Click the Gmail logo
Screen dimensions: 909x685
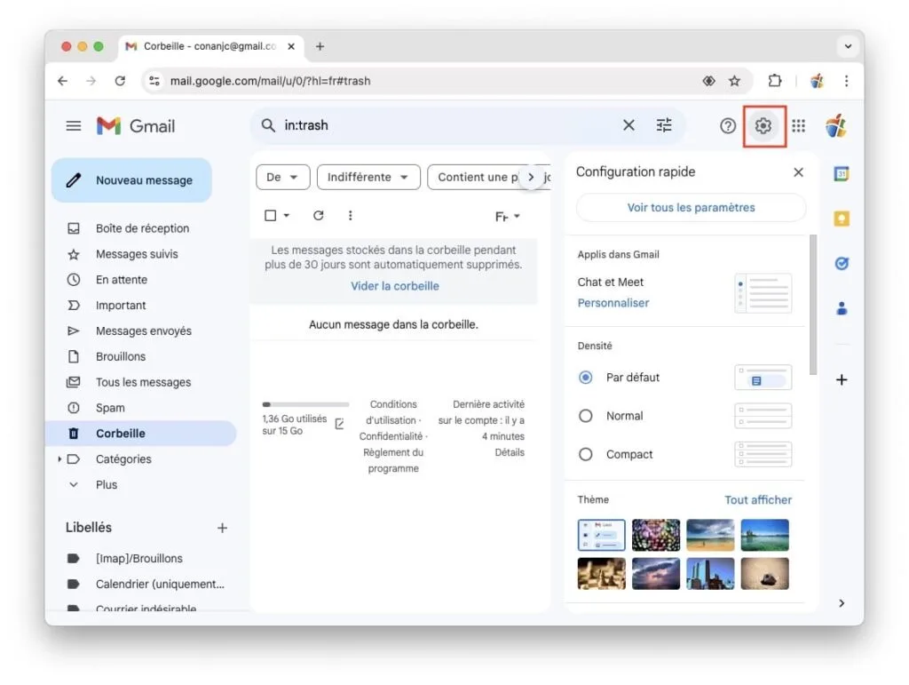(x=136, y=126)
